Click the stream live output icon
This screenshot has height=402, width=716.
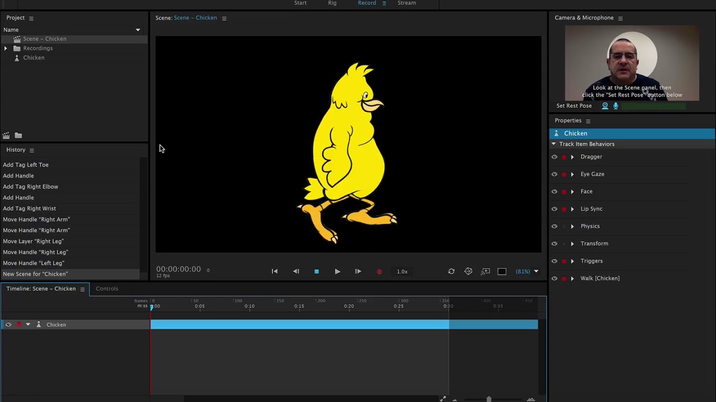486,271
